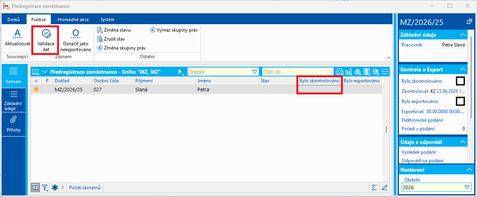Click the Bylo exportováno column header

pyautogui.click(x=362, y=81)
